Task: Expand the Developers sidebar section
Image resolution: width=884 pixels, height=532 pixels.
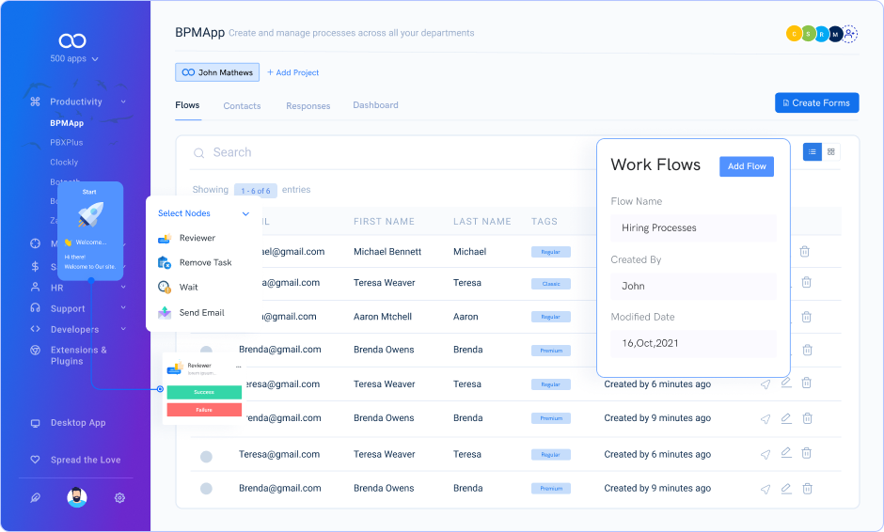Action: coord(123,329)
